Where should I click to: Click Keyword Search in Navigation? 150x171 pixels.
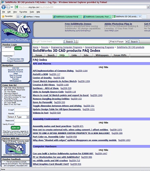click(x=15, y=70)
